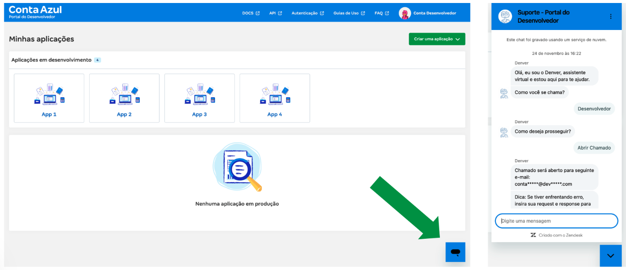The height and width of the screenshot is (270, 626).
Task: Open Guias de Uso link
Action: pos(349,13)
